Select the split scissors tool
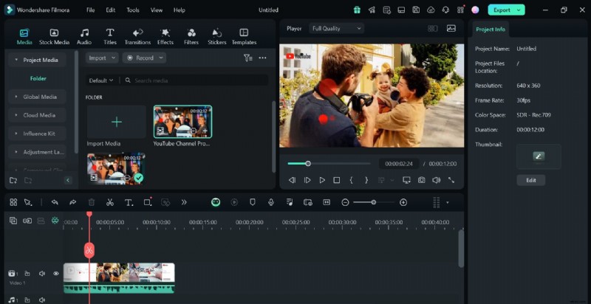Viewport: 591px width, 304px height. pos(109,202)
